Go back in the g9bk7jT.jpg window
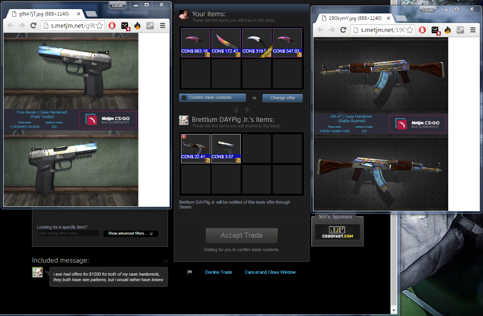This screenshot has height=316, width=483. [x=11, y=25]
